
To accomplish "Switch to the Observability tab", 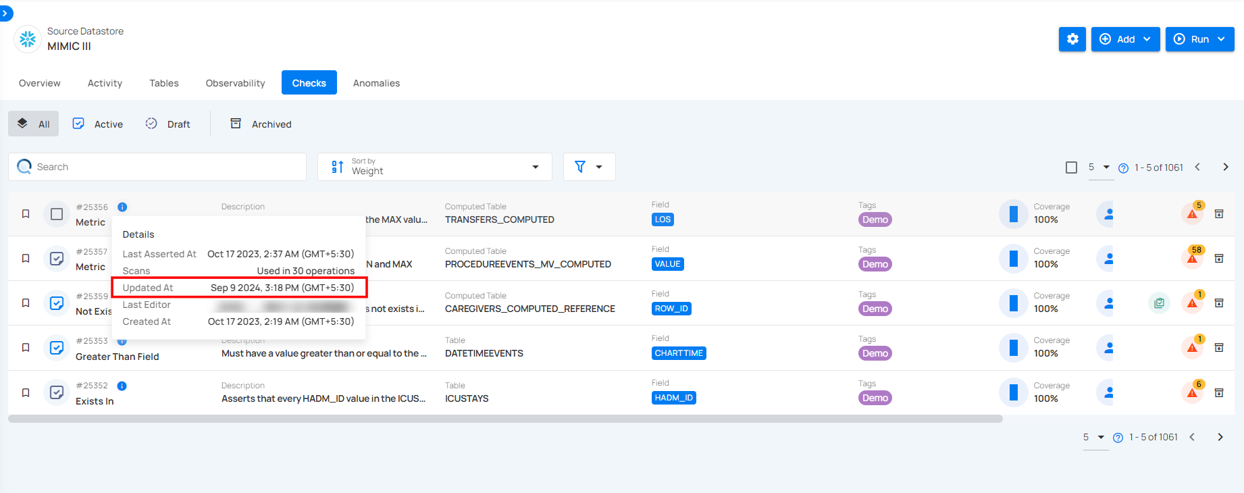I will [235, 83].
